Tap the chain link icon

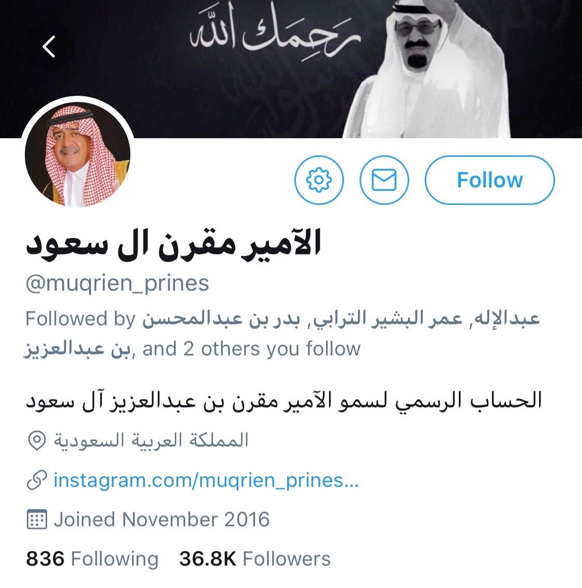[37, 480]
